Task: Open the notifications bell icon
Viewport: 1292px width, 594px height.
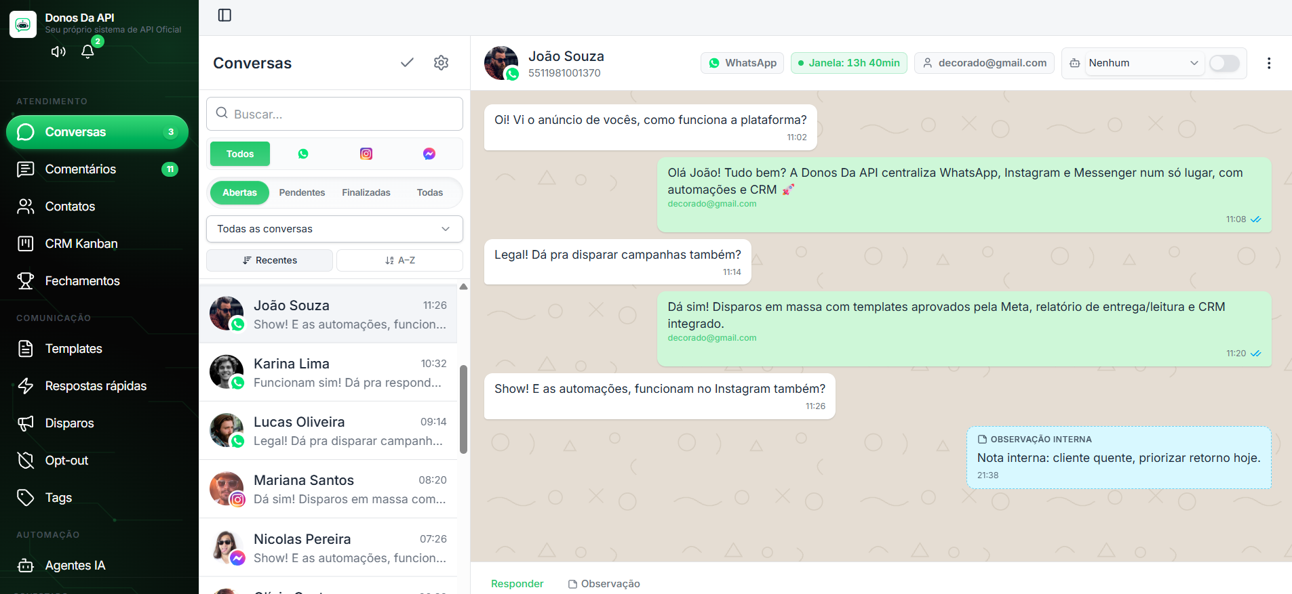Action: (x=87, y=51)
